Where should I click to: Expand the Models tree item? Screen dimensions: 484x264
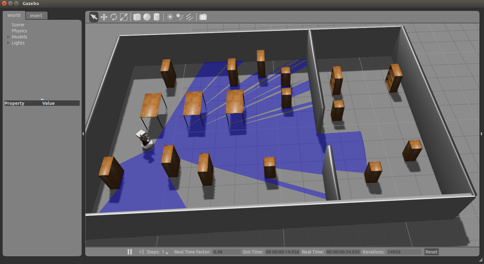click(8, 37)
